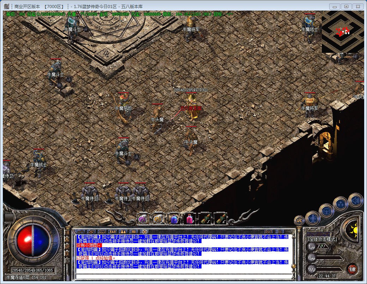
Task: Open the inventory bag icon
Action: pos(326,211)
